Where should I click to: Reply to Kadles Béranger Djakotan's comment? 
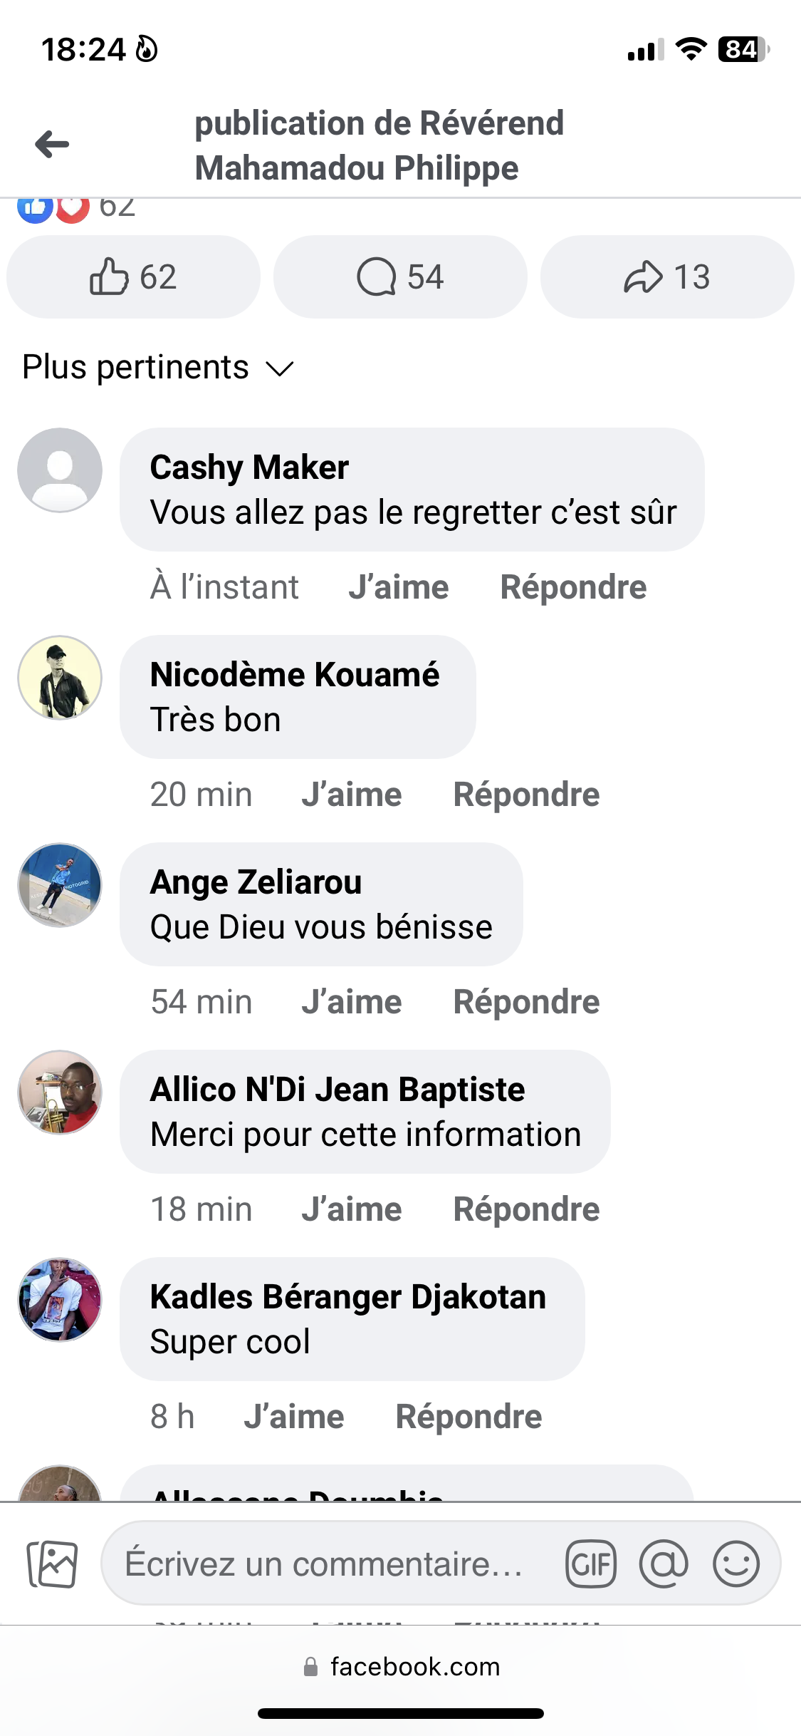[x=468, y=1417]
